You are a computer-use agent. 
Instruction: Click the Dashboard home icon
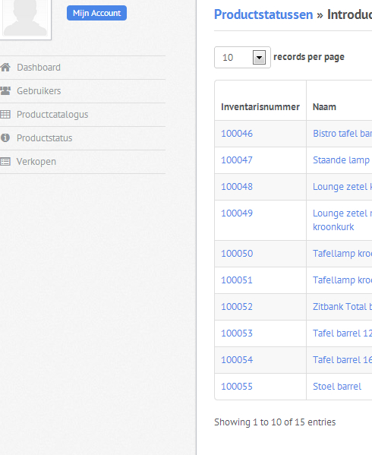pyautogui.click(x=5, y=68)
